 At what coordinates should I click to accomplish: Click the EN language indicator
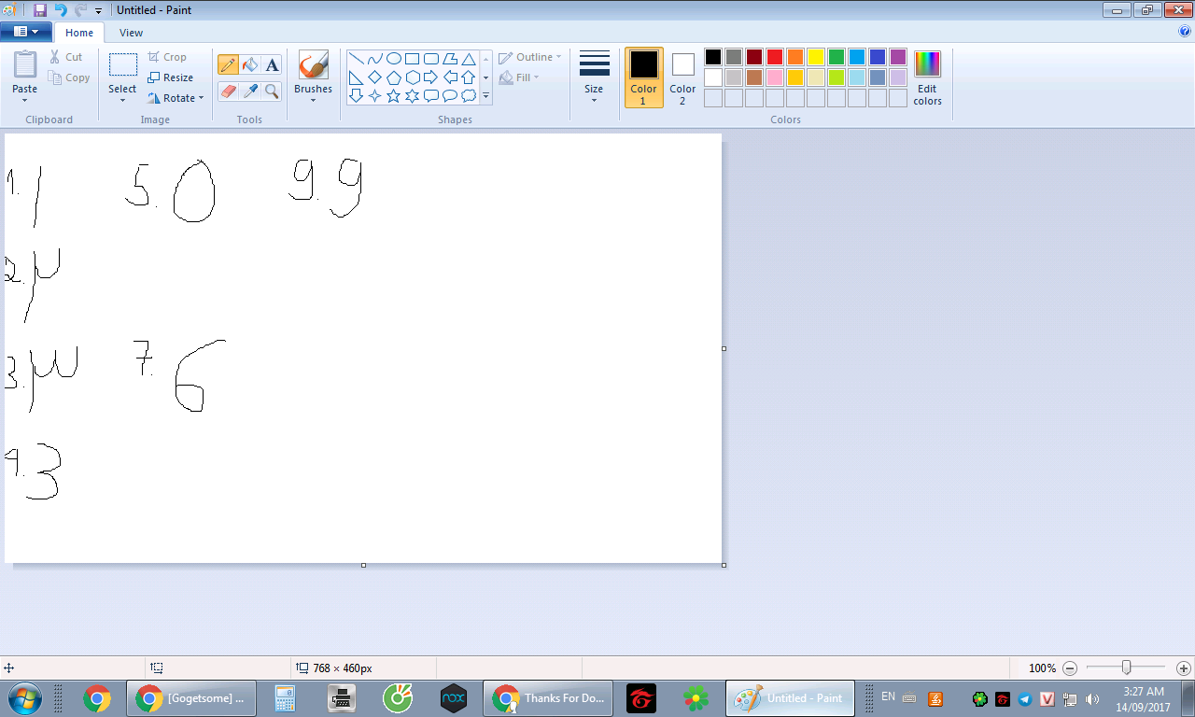pos(888,697)
